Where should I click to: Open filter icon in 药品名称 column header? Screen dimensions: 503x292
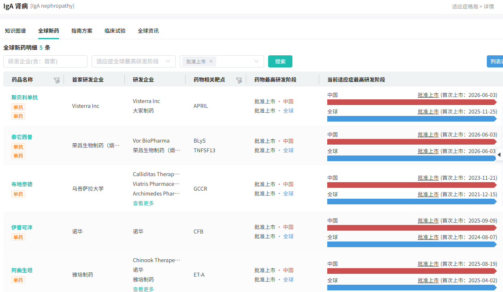click(x=57, y=80)
